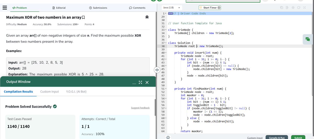Open the Java (1.8) language dropdown
The image size is (314, 139).
[171, 8]
